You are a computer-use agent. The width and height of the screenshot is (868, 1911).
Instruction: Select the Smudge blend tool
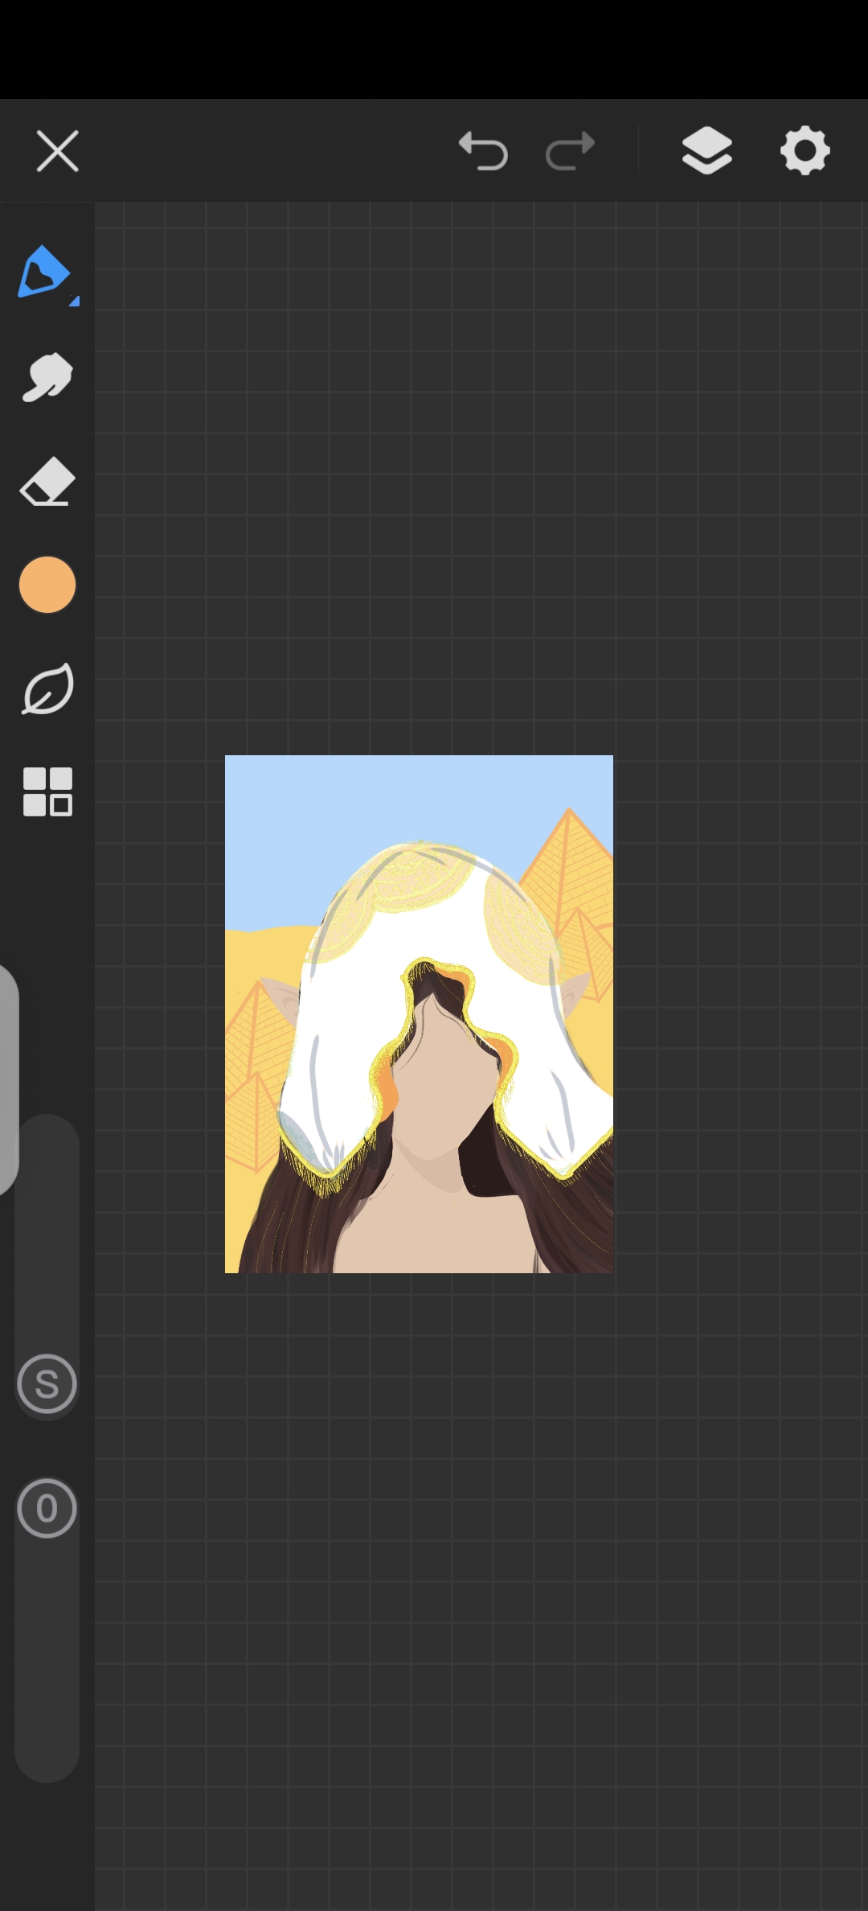point(47,376)
